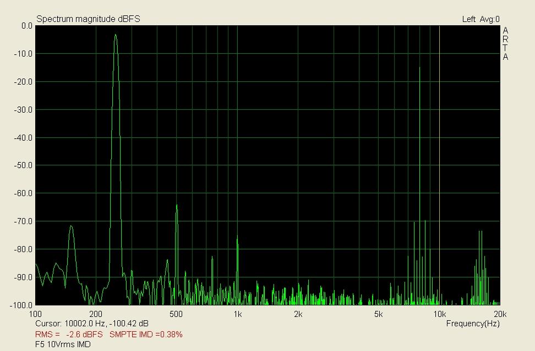
Task: Click the 'Frequency(Hz)' axis label
Action: pos(473,324)
